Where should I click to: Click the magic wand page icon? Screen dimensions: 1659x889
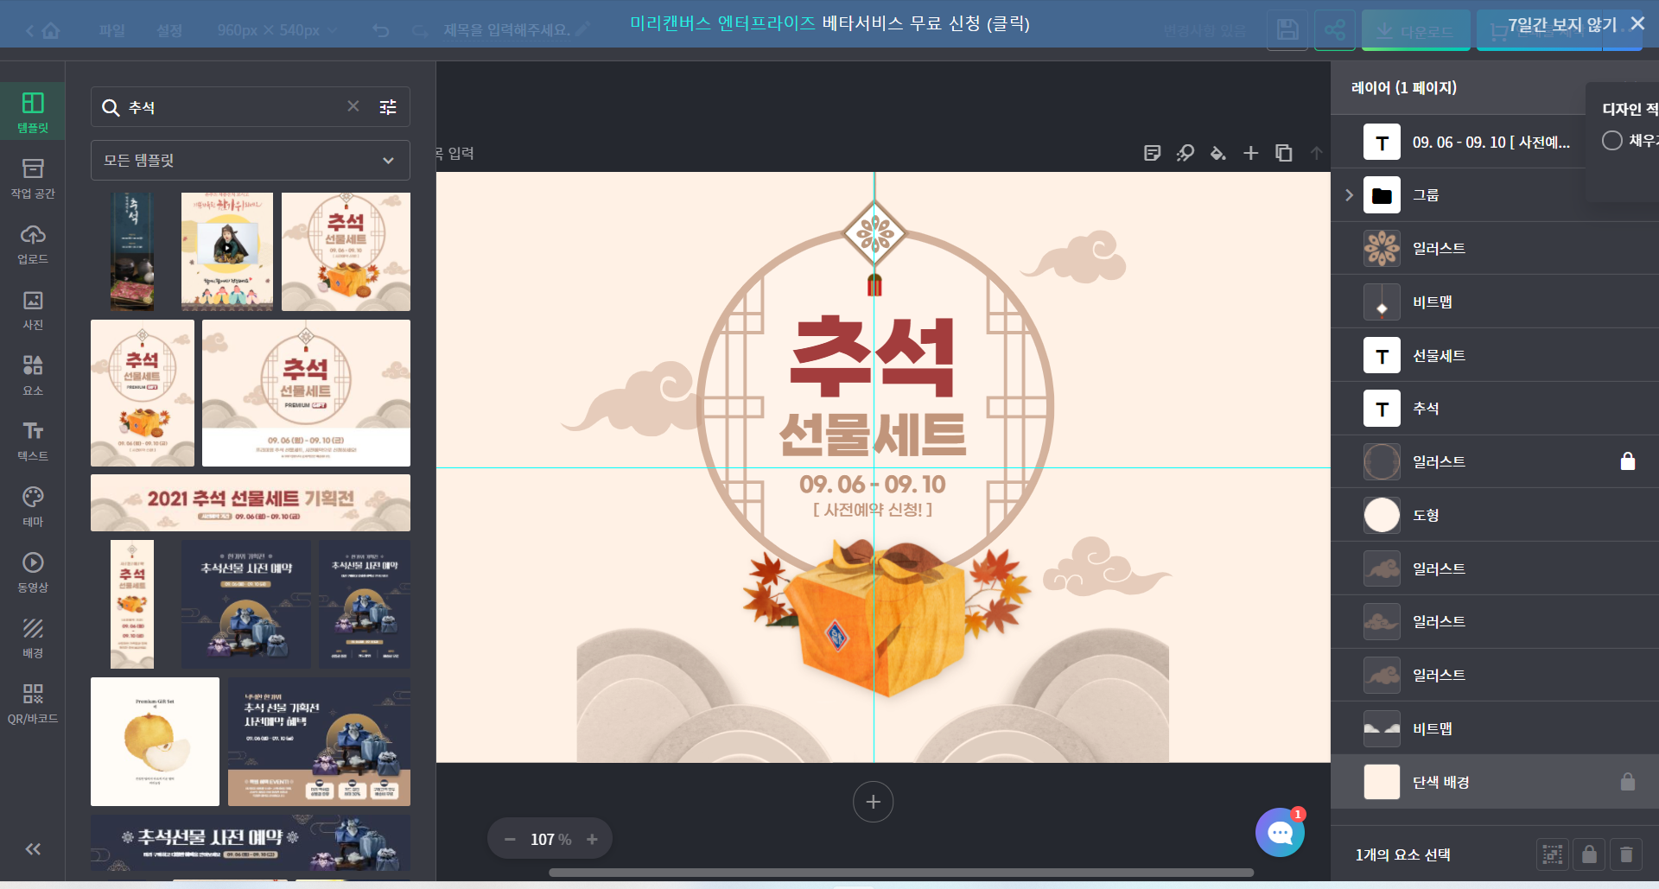point(1185,153)
